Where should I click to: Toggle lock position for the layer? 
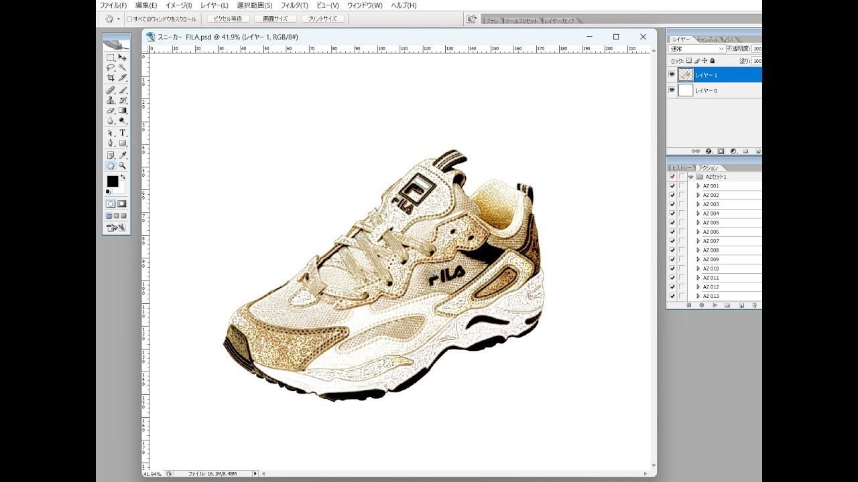704,61
